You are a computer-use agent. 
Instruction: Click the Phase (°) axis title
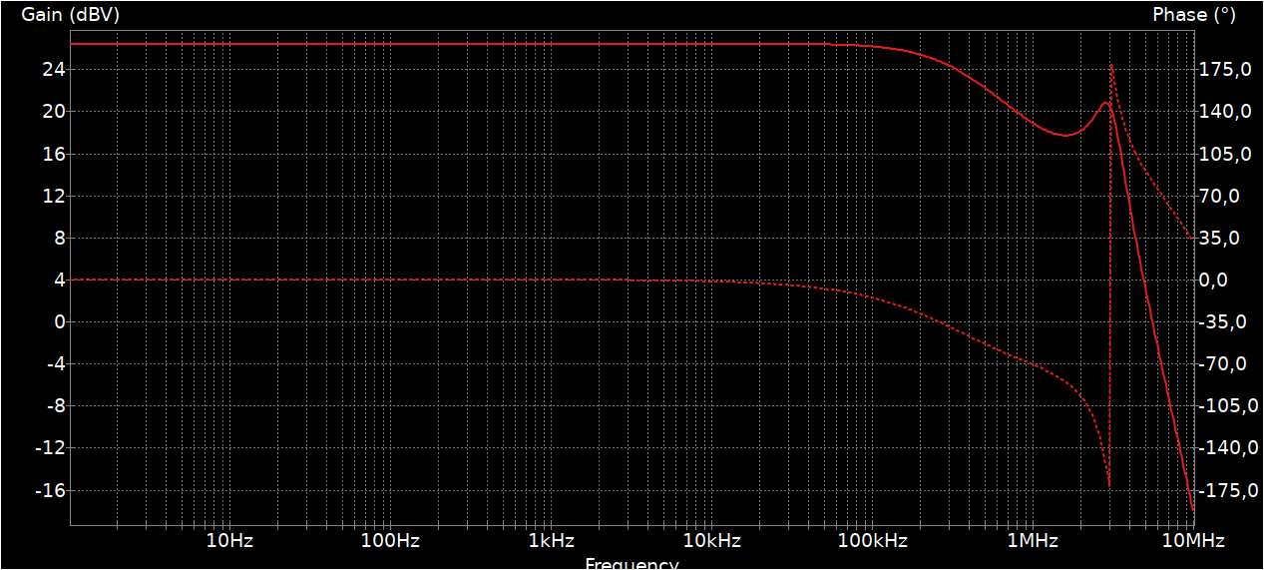tap(1193, 14)
